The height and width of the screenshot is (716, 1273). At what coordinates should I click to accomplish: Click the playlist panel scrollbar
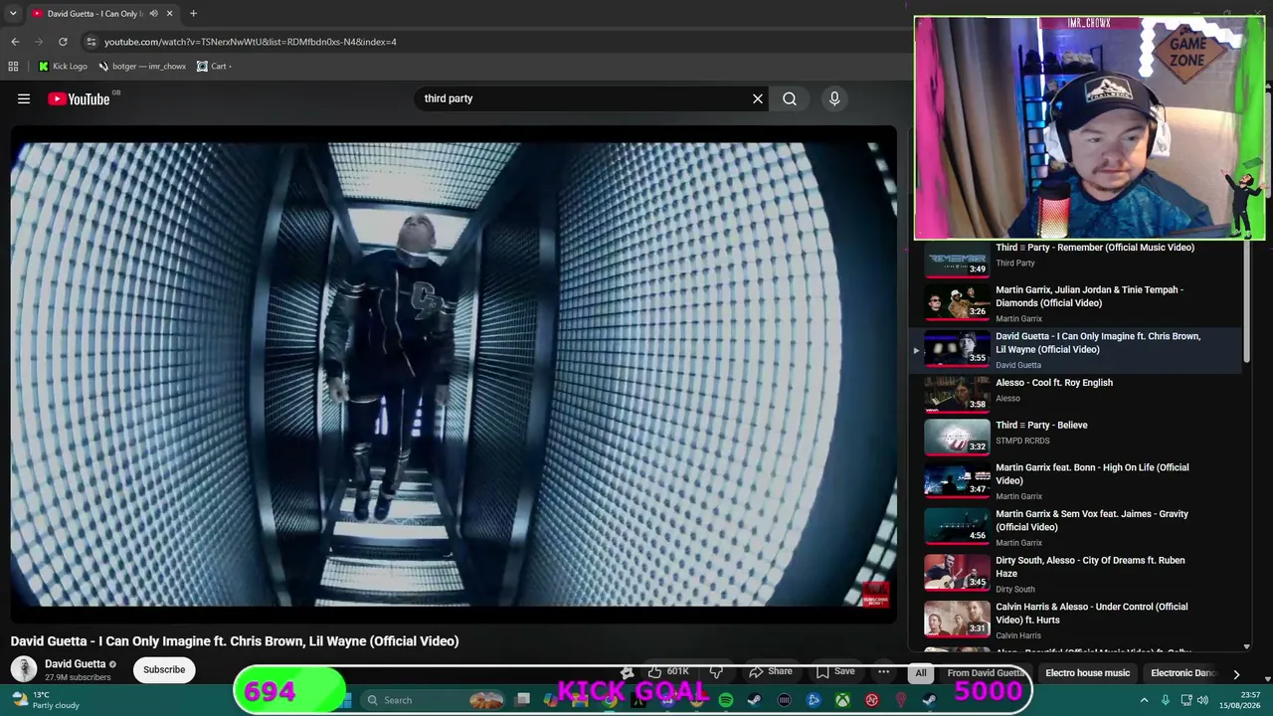(x=1247, y=303)
